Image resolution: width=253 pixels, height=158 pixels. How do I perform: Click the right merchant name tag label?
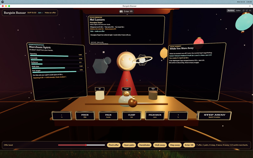(153, 89)
